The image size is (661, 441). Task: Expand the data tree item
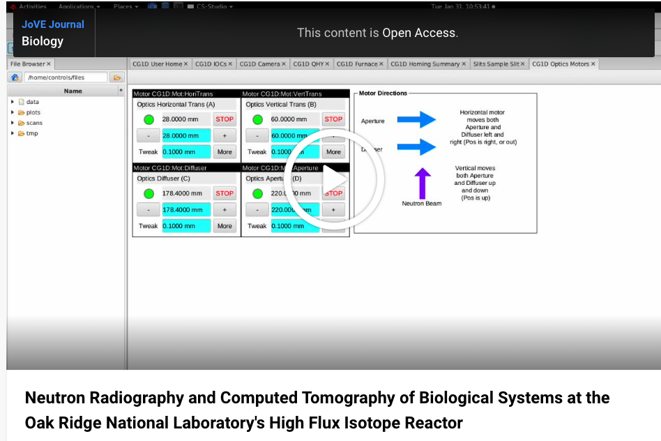(13, 102)
